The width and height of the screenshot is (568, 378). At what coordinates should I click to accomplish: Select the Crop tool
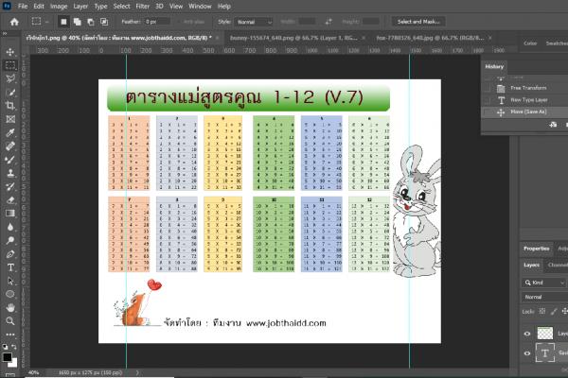click(x=10, y=106)
